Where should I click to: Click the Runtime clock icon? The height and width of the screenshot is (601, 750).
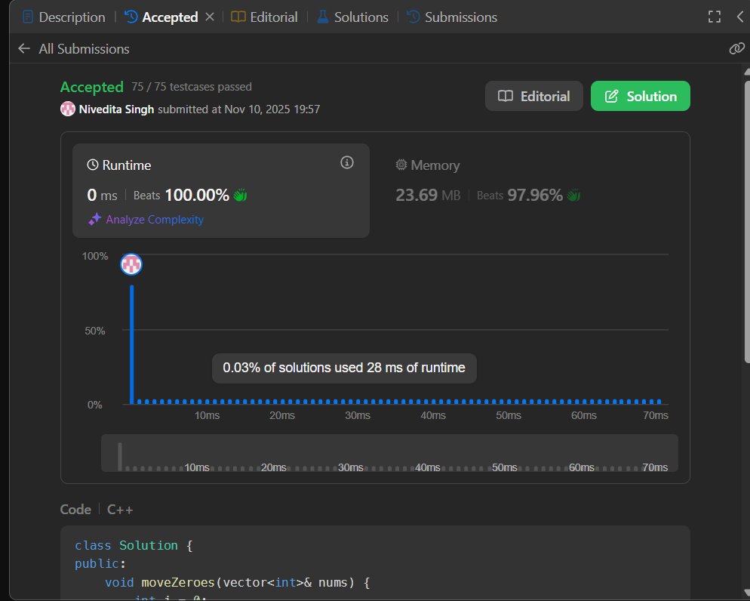point(92,165)
